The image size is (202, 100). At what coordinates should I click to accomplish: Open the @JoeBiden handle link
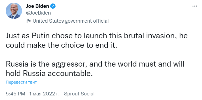[x=38, y=13]
